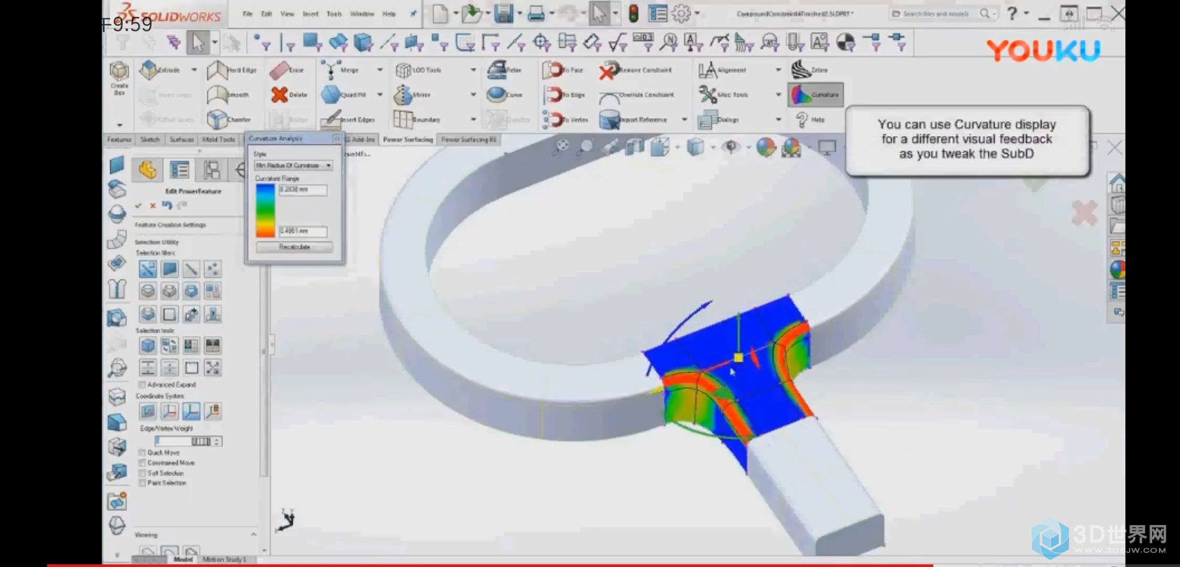This screenshot has height=567, width=1180.
Task: Select the Curve tool
Action: click(504, 94)
